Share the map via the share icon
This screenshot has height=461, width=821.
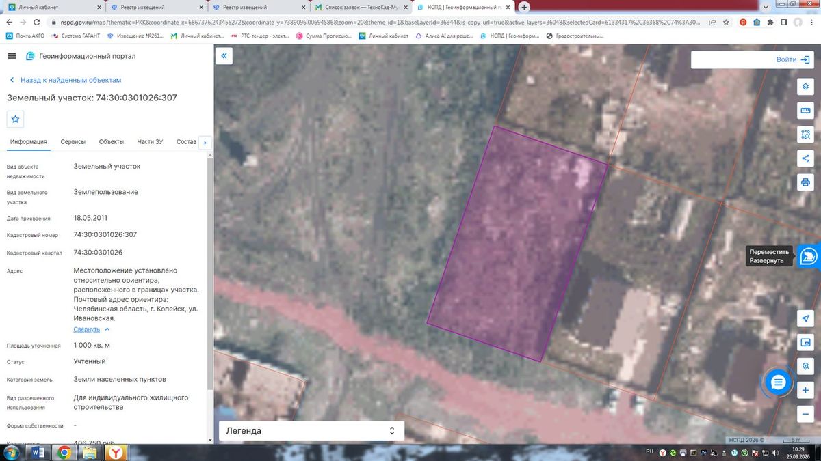pyautogui.click(x=805, y=158)
